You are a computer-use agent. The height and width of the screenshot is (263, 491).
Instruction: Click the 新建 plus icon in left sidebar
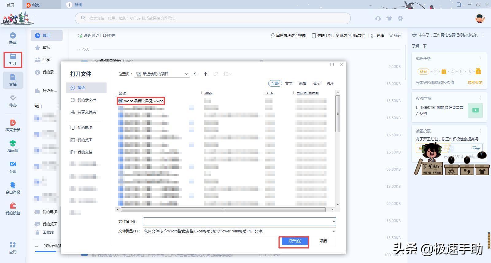tap(13, 35)
